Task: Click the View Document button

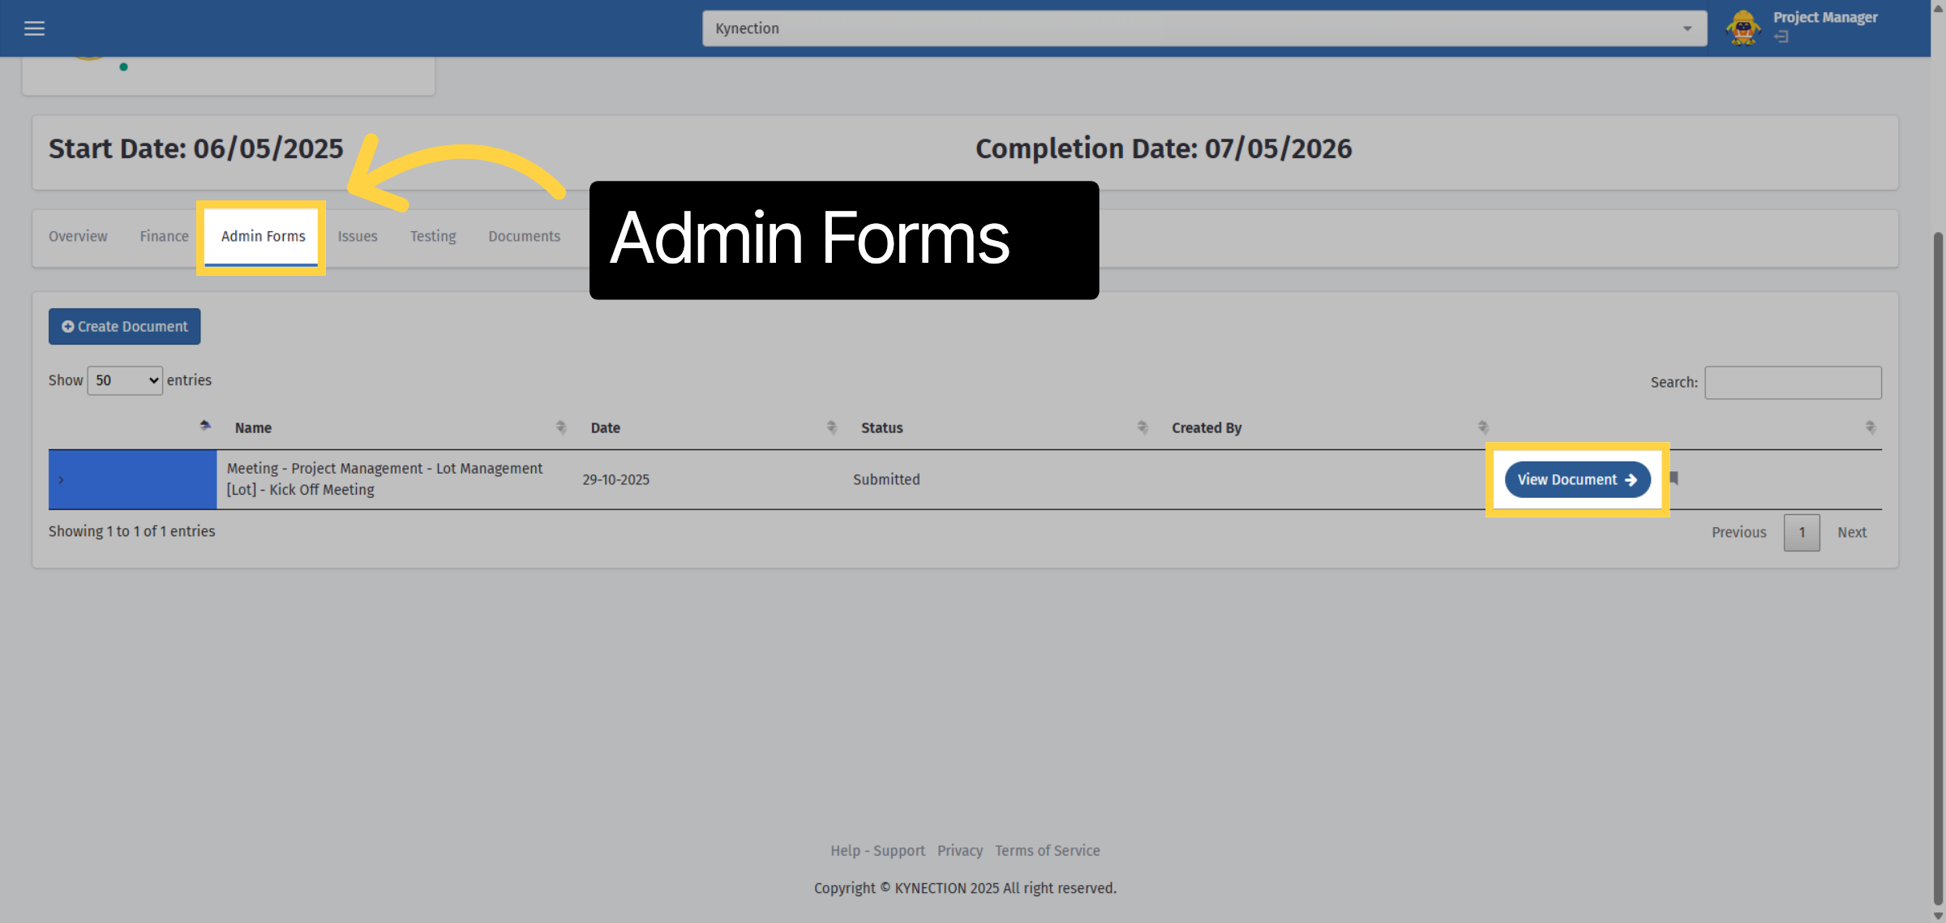Action: coord(1577,479)
